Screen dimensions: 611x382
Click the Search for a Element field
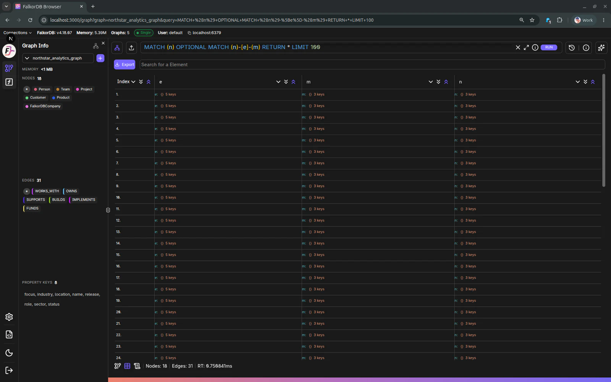pos(372,65)
